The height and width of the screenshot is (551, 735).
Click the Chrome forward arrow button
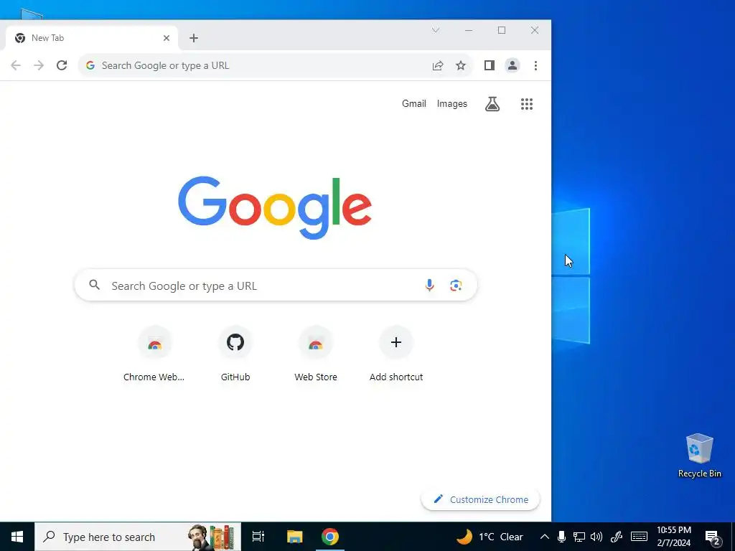pos(39,65)
